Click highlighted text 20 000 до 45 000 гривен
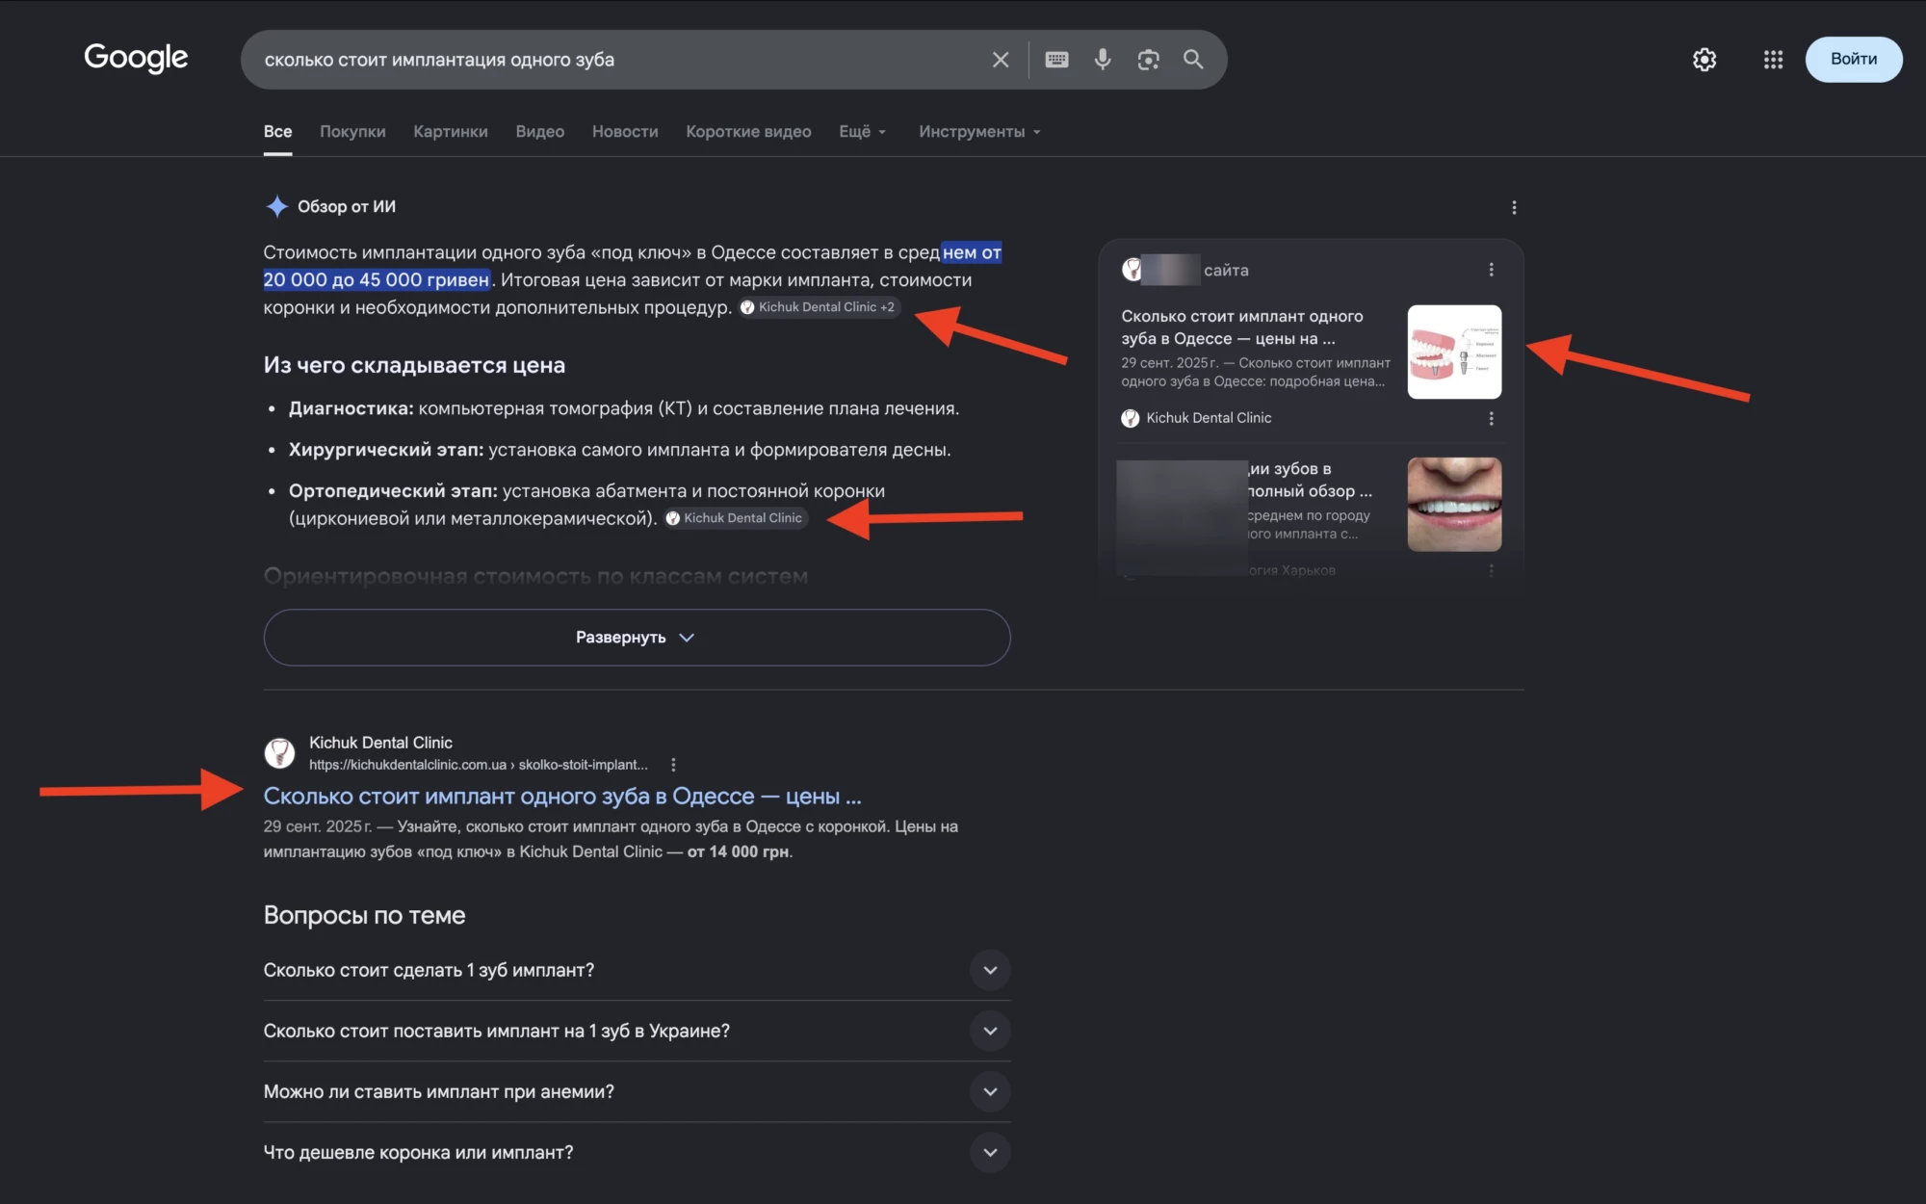The width and height of the screenshot is (1926, 1204). pos(377,279)
